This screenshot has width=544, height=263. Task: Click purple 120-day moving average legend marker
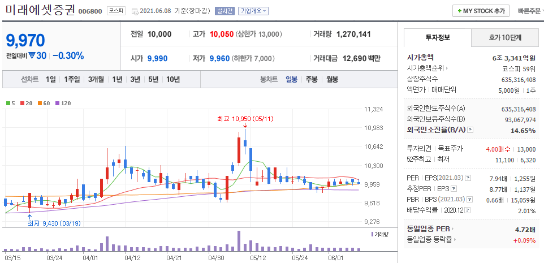tap(57, 103)
